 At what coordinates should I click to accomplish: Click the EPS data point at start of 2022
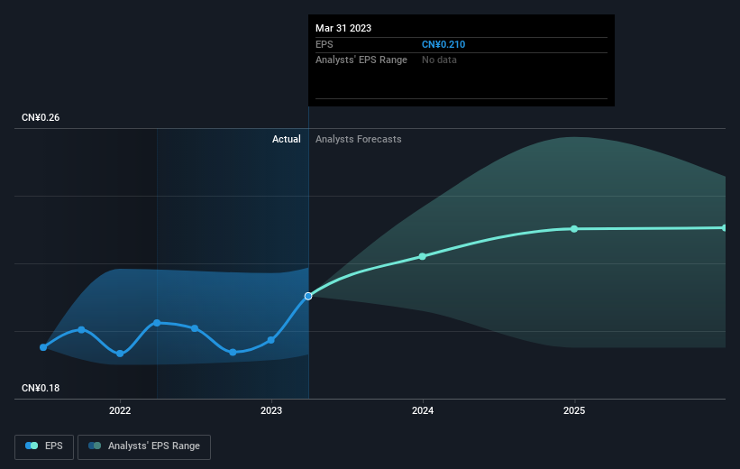(120, 354)
